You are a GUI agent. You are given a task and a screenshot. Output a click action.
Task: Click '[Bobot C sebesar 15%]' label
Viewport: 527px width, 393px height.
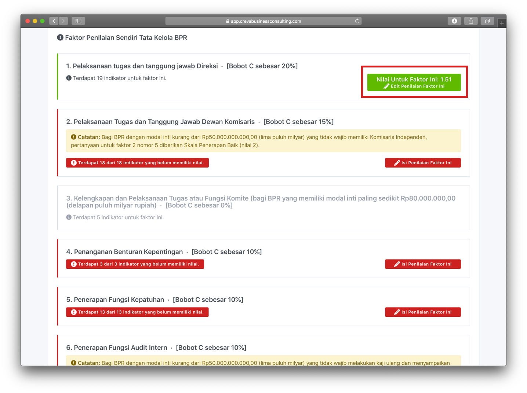click(298, 122)
